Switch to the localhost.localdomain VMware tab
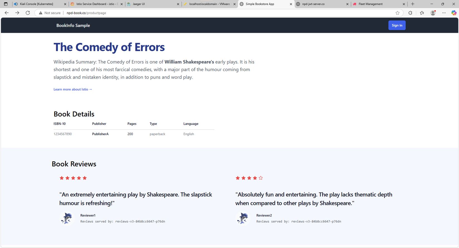 [x=209, y=4]
